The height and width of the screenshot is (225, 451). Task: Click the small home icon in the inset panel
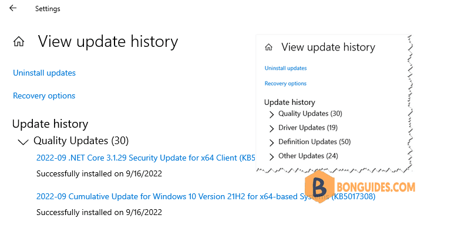pos(268,47)
